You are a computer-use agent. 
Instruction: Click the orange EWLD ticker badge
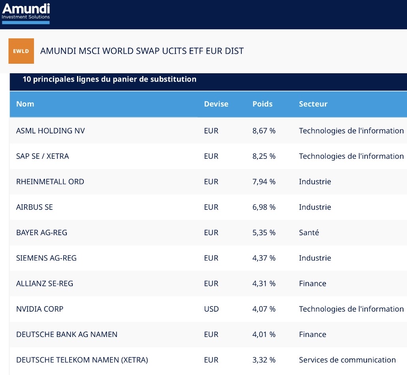click(x=21, y=51)
